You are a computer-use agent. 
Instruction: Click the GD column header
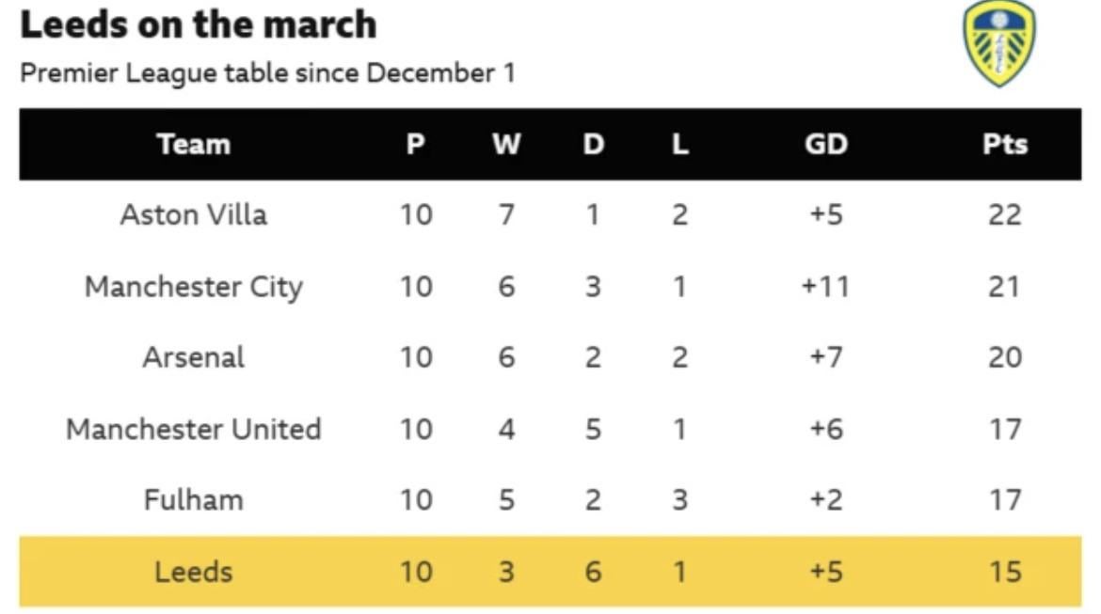pyautogui.click(x=825, y=144)
